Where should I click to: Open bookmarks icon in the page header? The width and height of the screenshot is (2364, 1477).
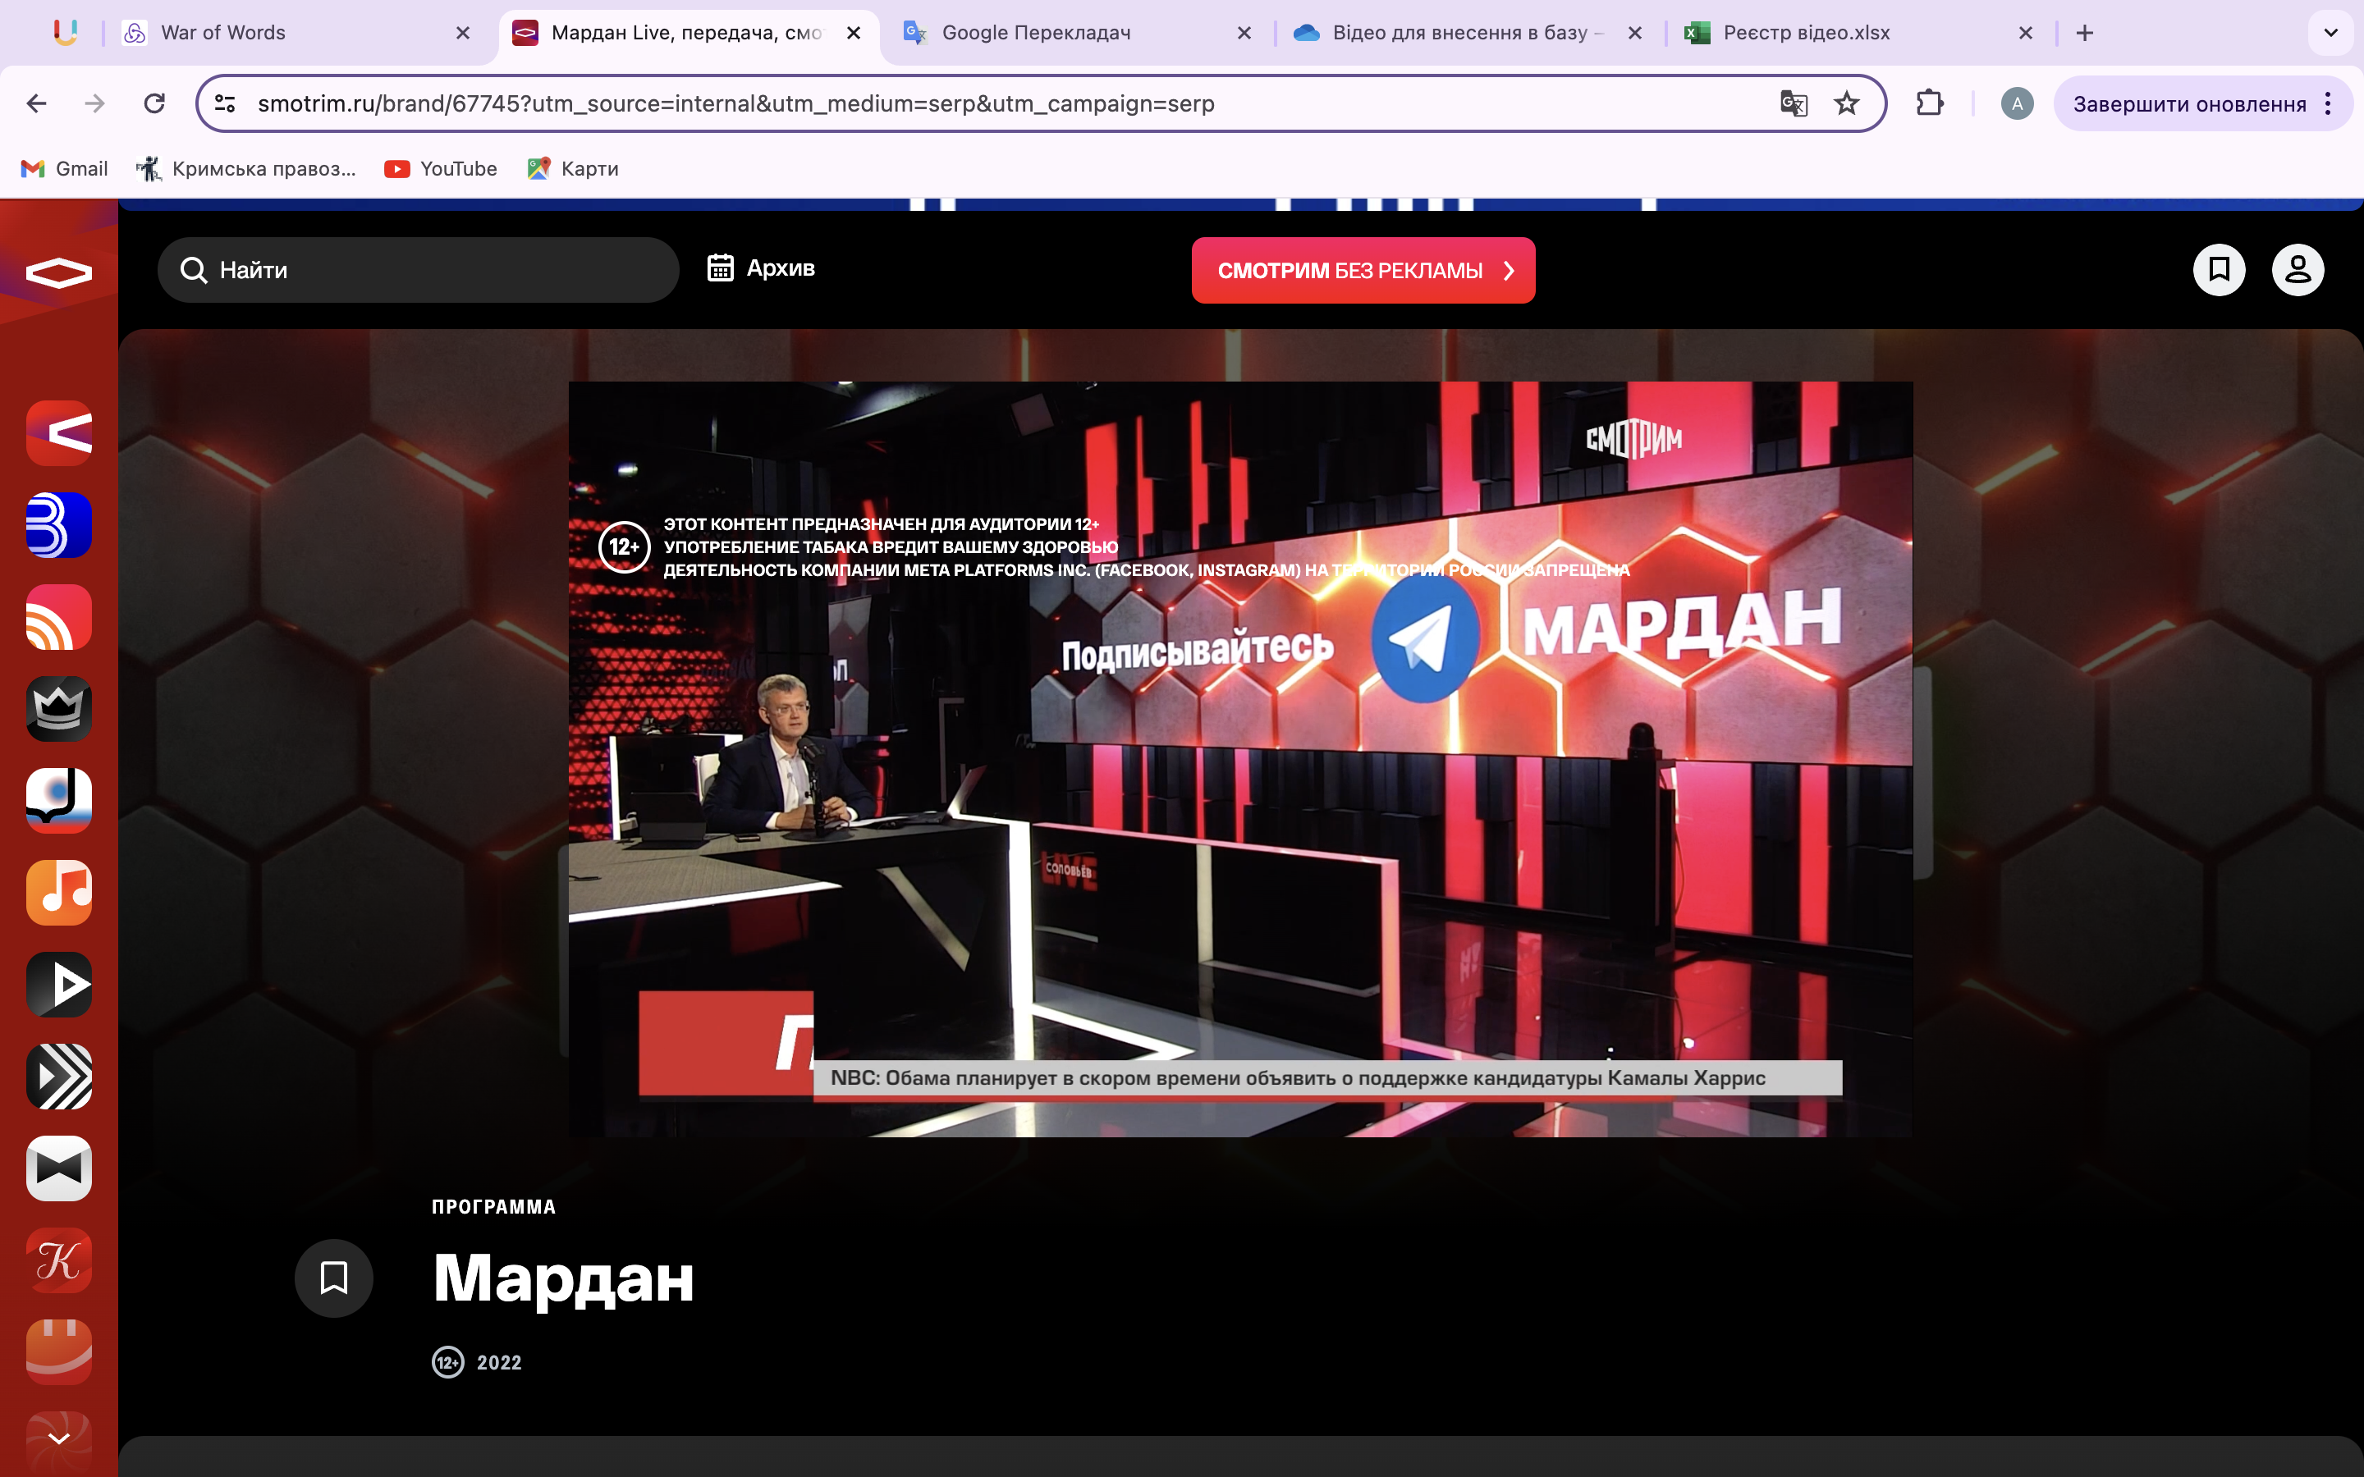(x=2220, y=270)
